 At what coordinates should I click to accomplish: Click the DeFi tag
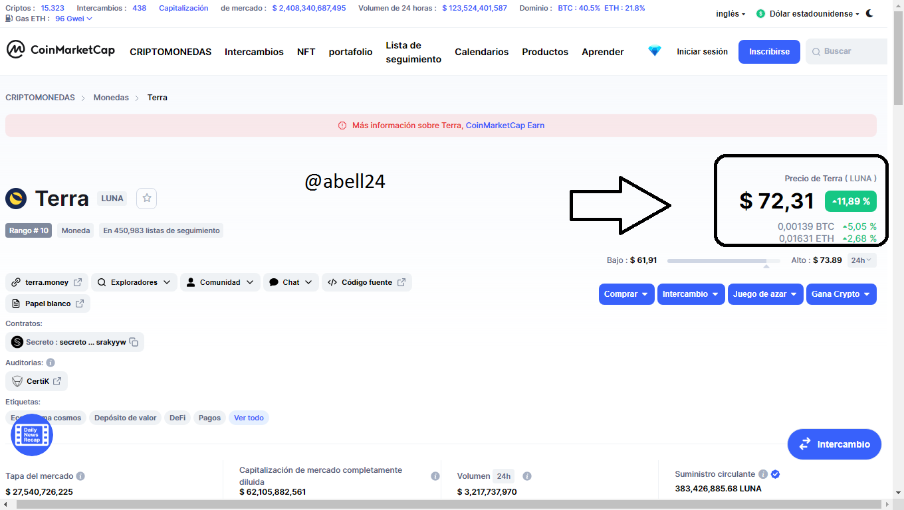177,418
